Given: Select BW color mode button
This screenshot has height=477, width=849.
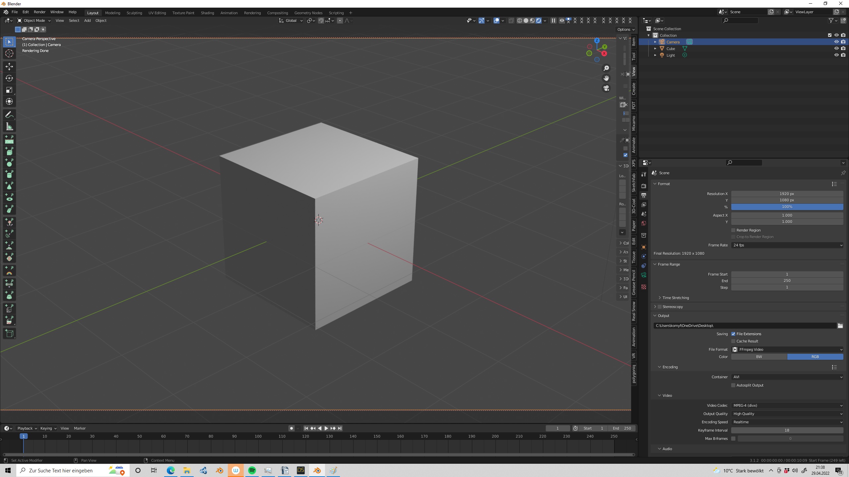Looking at the screenshot, I should pyautogui.click(x=759, y=357).
